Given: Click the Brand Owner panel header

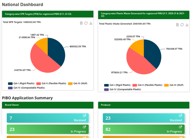Looking at the screenshot, I should click(48, 105).
